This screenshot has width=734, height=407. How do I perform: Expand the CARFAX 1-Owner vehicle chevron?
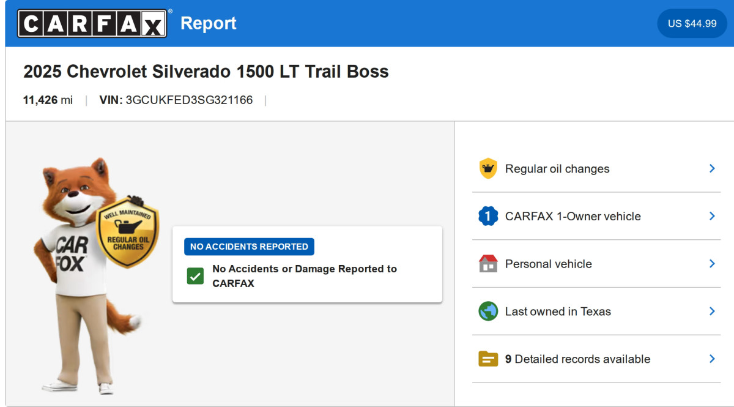click(712, 216)
